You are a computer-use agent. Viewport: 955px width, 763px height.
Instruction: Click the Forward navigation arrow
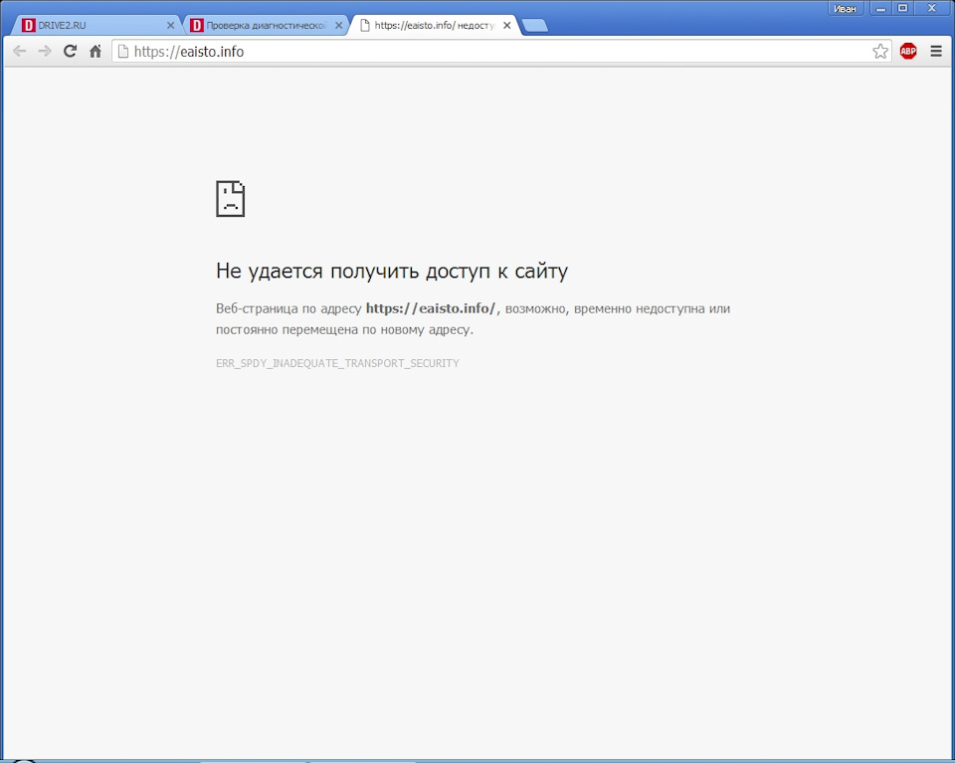pos(45,52)
